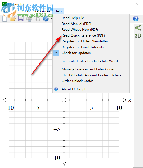Select Check/Update Account Contact Details
The height and width of the screenshot is (168, 143).
pyautogui.click(x=91, y=75)
